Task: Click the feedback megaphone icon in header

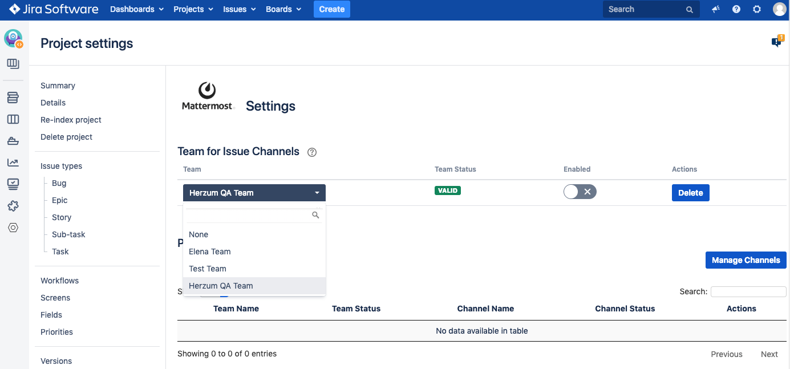Action: (x=716, y=9)
